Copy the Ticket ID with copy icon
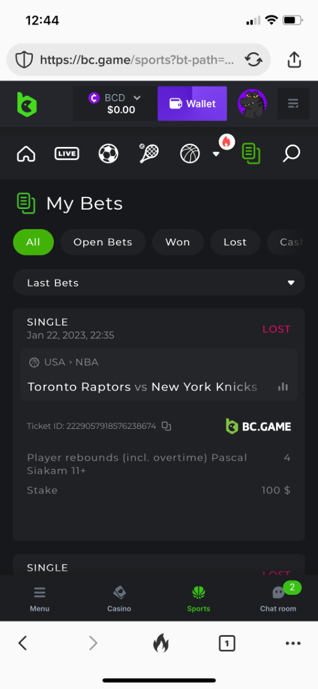Image resolution: width=318 pixels, height=689 pixels. pos(166,426)
